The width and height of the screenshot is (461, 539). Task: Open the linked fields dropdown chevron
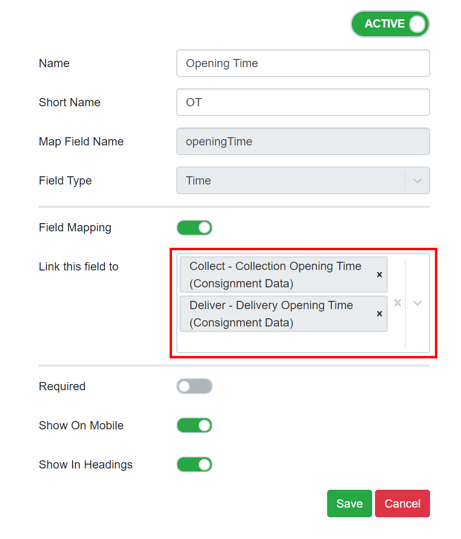point(417,303)
